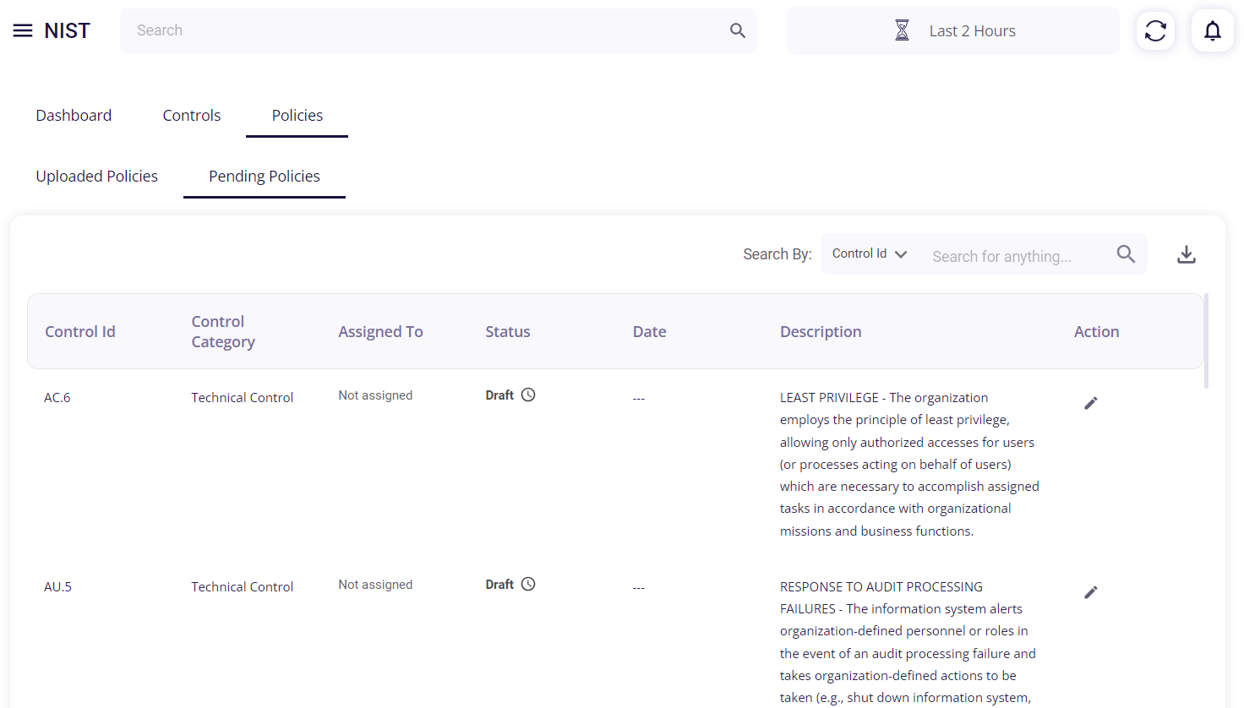Click the Draft status in AC.6 row
Image resolution: width=1244 pixels, height=708 pixels.
click(x=499, y=395)
